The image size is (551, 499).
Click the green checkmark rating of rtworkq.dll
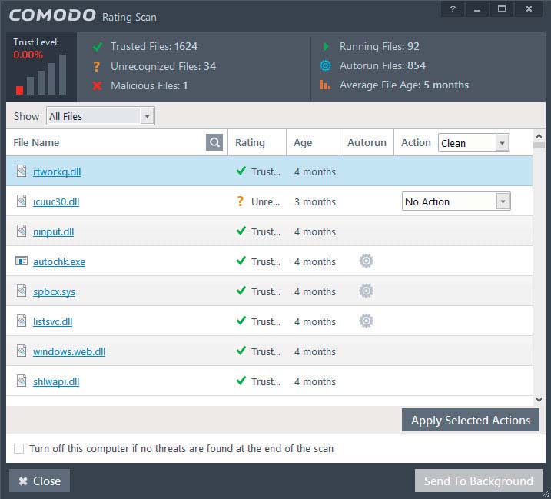pyautogui.click(x=241, y=171)
